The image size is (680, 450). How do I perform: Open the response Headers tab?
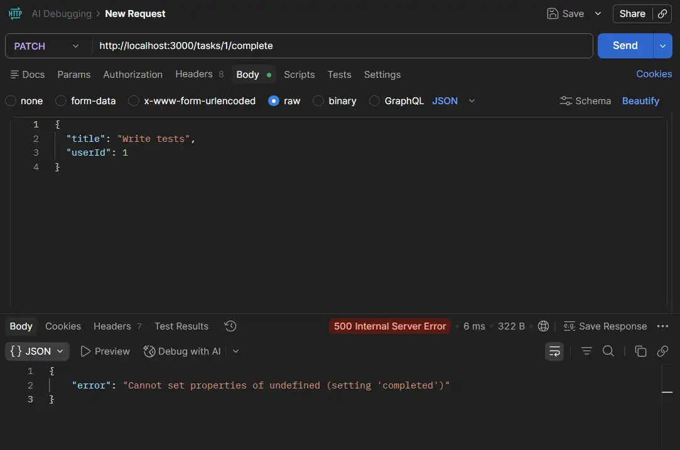coord(112,326)
